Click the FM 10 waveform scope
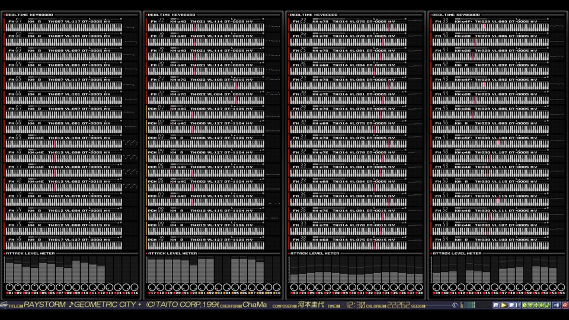 tap(130, 157)
